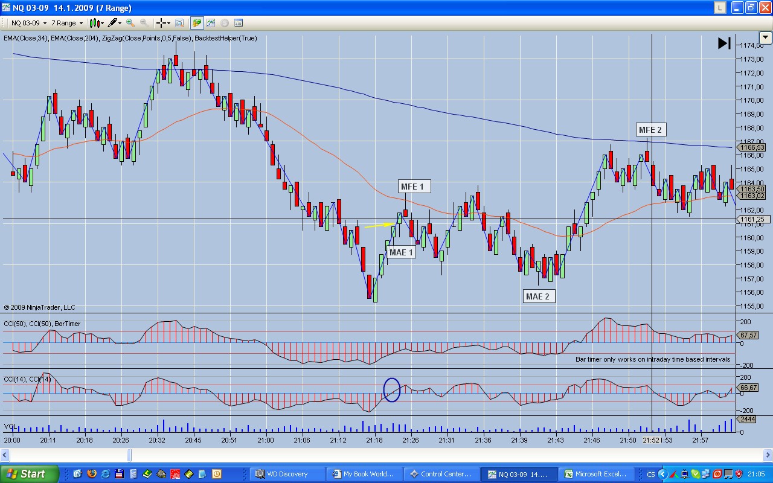Screen dimensions: 773x483
Task: Click the MFE 2 annotation label
Action: click(x=650, y=129)
